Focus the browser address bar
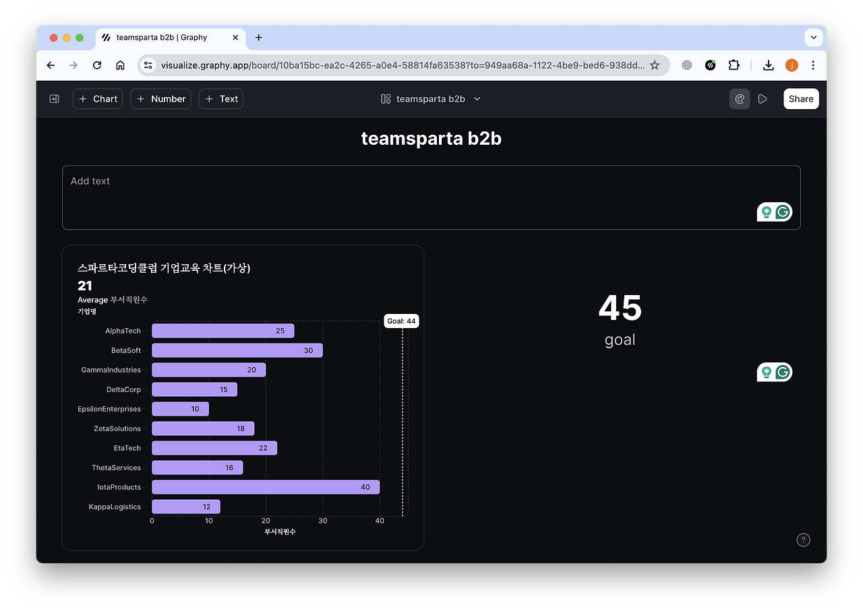 (x=403, y=65)
